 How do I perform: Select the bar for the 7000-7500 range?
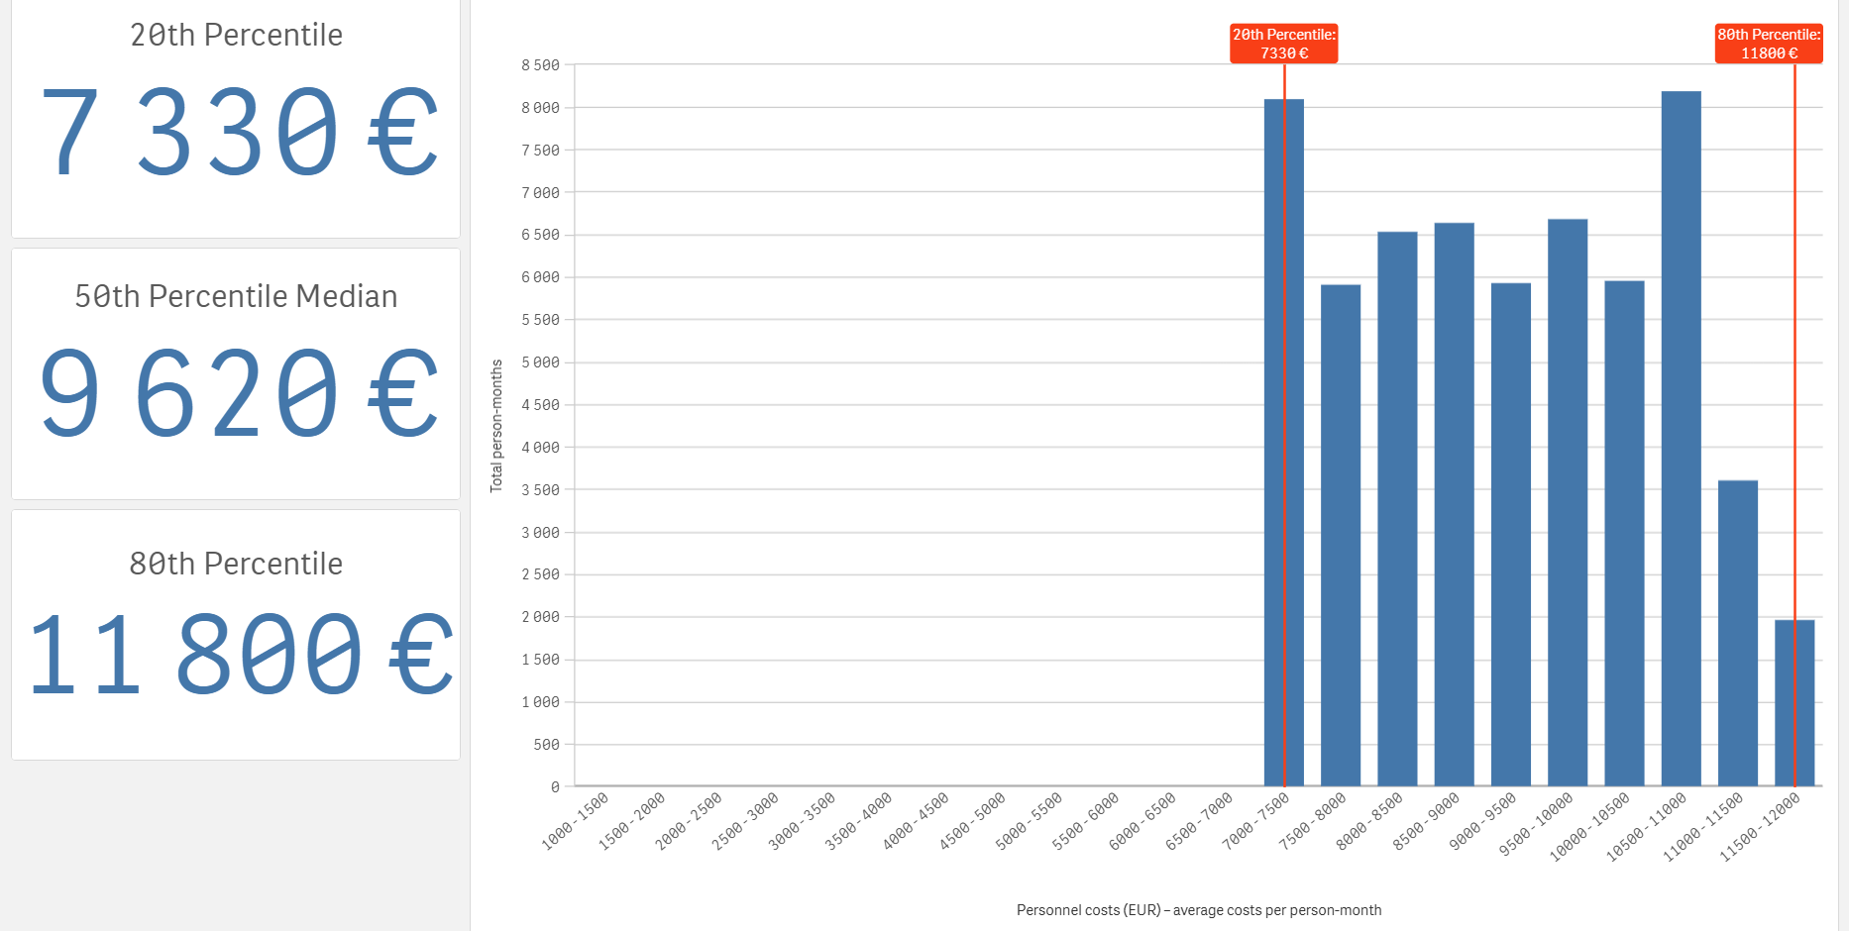pos(1273,446)
